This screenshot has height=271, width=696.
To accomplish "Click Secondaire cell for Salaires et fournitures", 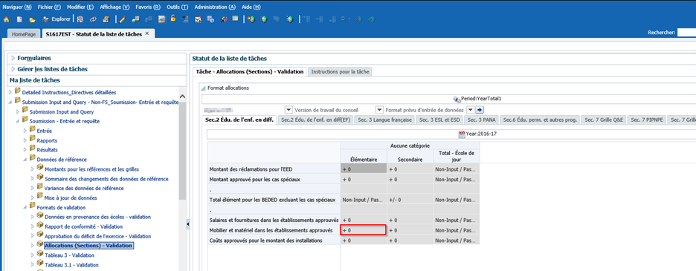I will coord(410,220).
